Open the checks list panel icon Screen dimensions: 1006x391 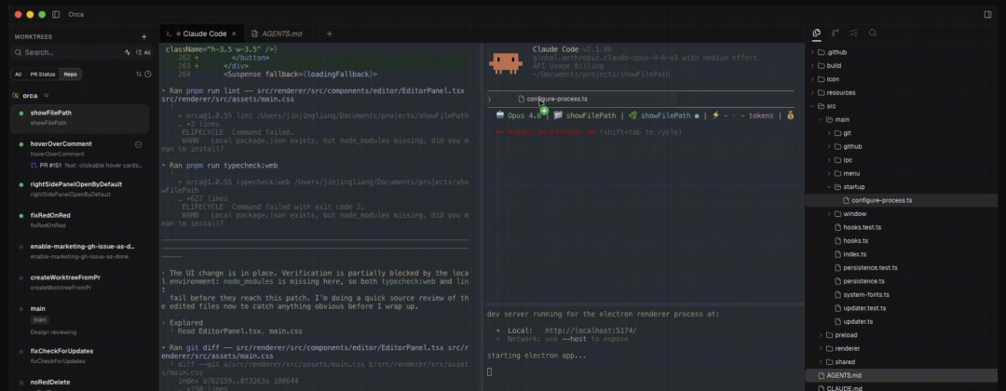[x=854, y=33]
